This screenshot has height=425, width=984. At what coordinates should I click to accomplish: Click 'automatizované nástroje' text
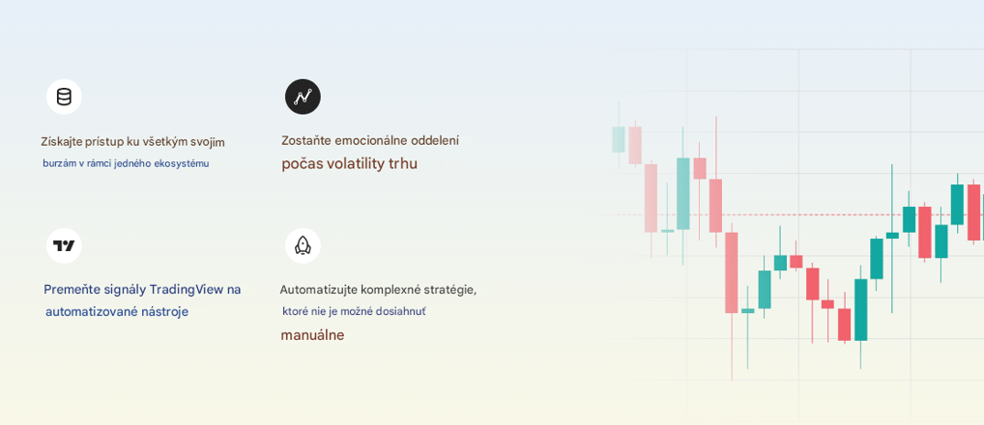pyautogui.click(x=117, y=312)
